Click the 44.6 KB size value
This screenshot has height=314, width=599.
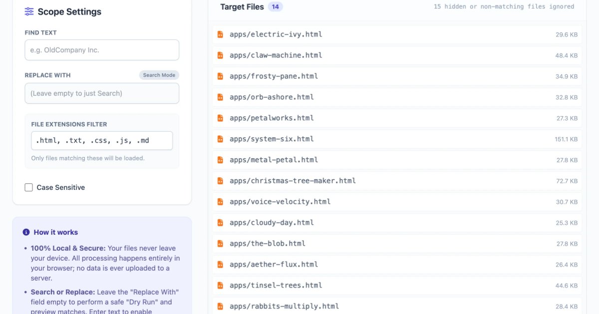click(x=567, y=286)
